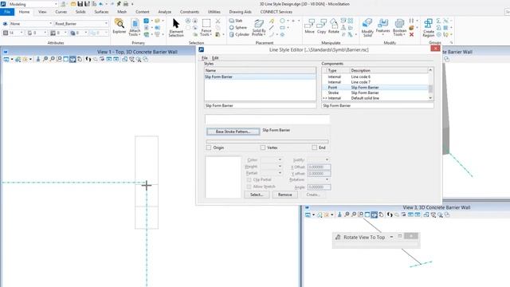Select the Sphere solid tool
Screen dimensions: 510x287
pyautogui.click(x=237, y=27)
